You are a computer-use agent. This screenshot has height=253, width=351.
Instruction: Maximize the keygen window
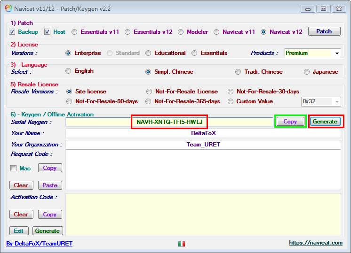tap(323, 9)
